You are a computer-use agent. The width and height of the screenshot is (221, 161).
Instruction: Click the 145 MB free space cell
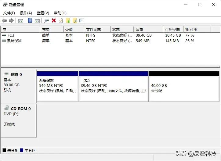pos(172,41)
